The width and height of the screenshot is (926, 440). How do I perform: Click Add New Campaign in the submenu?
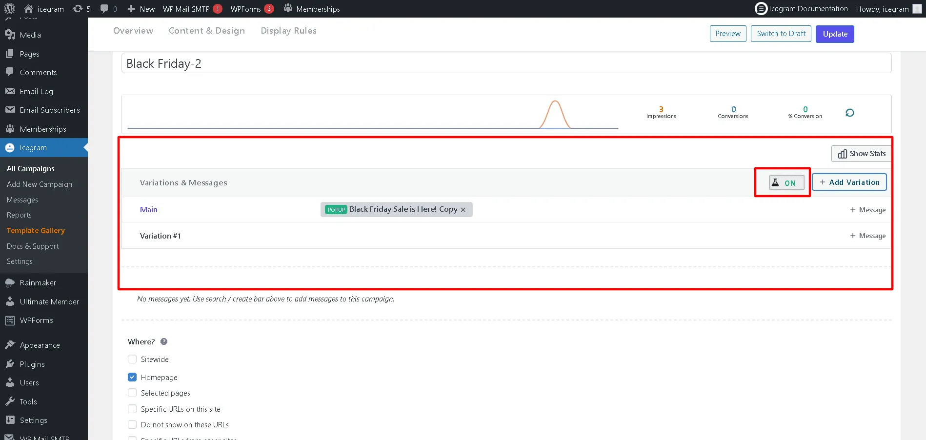tap(40, 184)
